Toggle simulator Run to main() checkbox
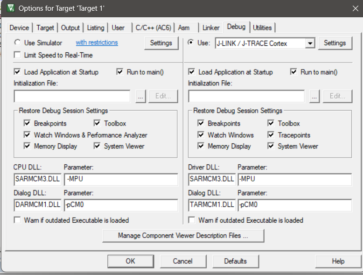Screen dimensions: 363x275 pos(120,72)
